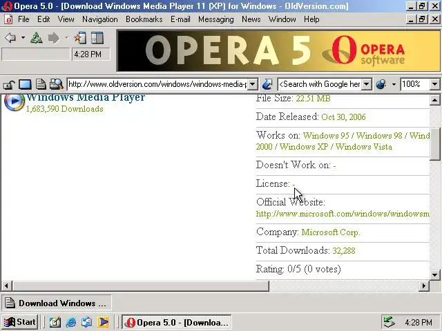Click the open padlock security icon

tap(9, 84)
